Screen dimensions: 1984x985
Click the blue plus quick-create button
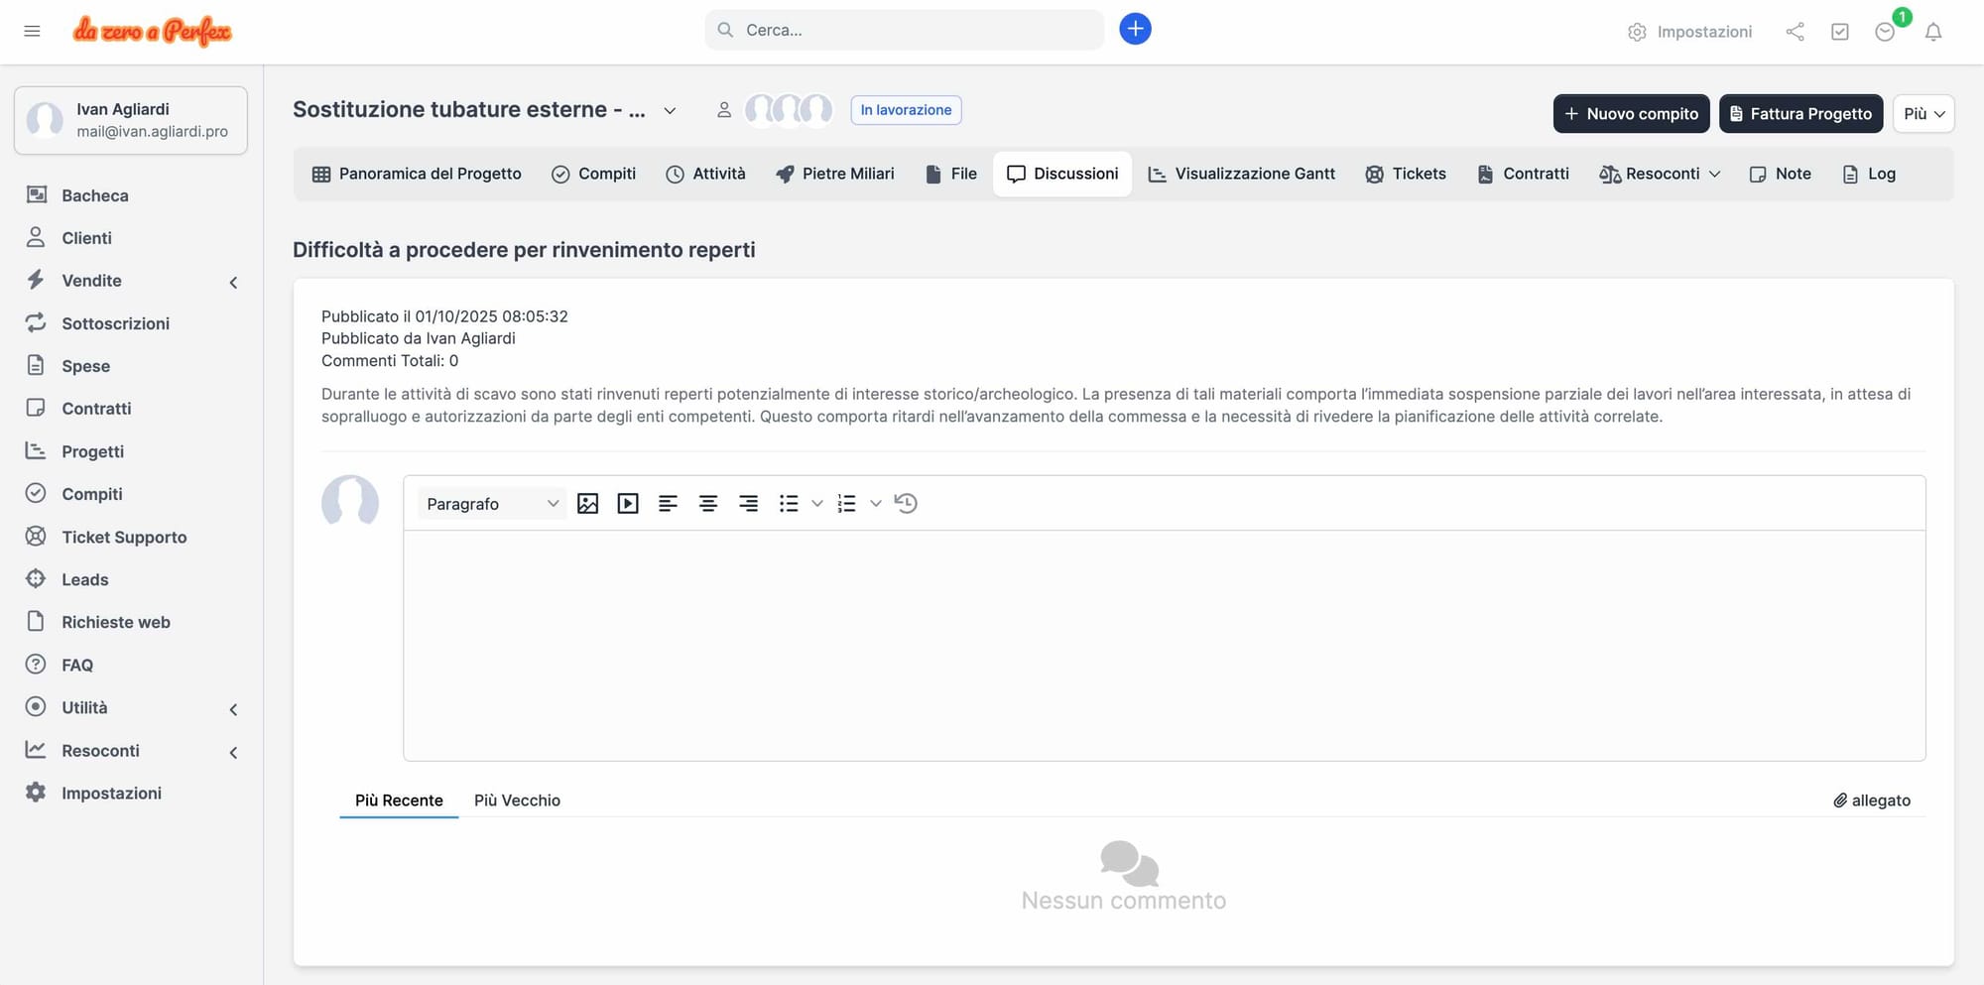click(x=1135, y=30)
